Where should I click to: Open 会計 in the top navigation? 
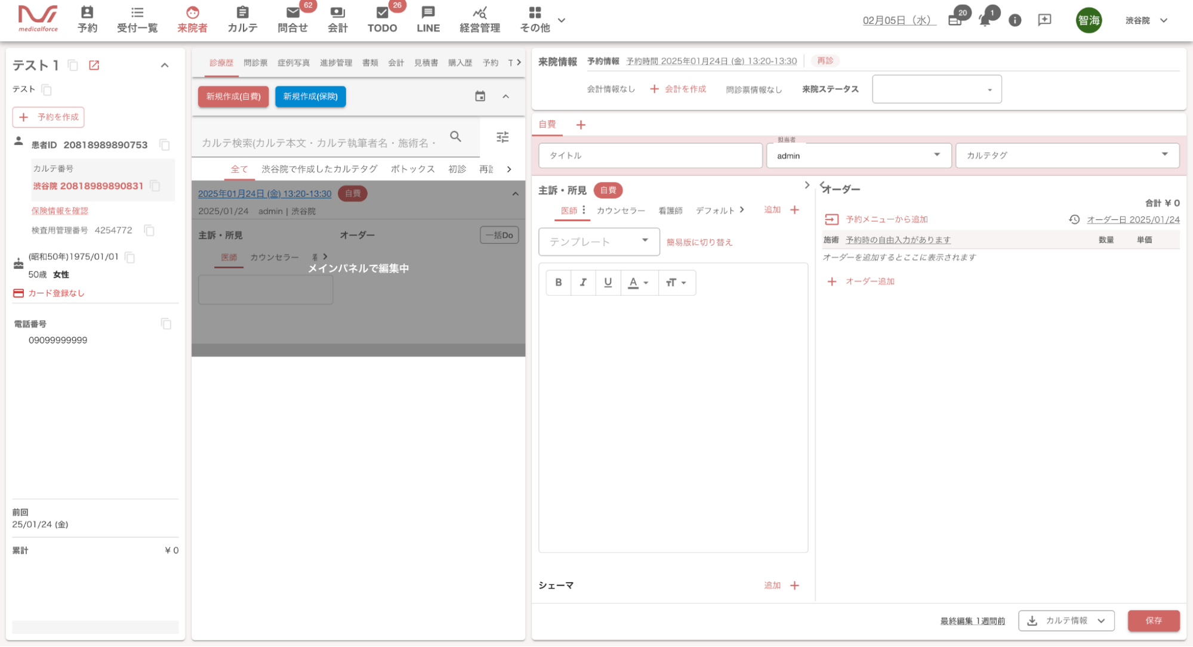(337, 20)
